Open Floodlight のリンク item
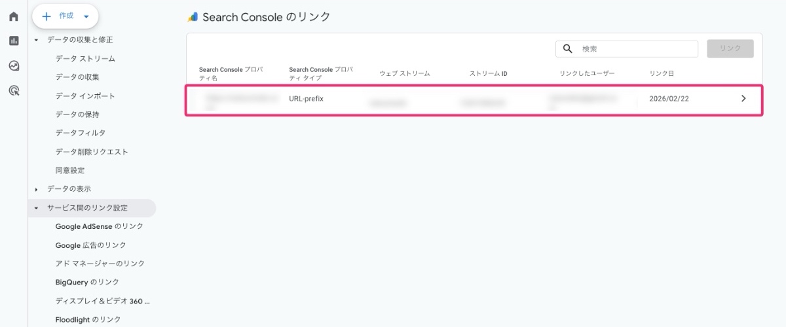The image size is (786, 327). [x=88, y=320]
